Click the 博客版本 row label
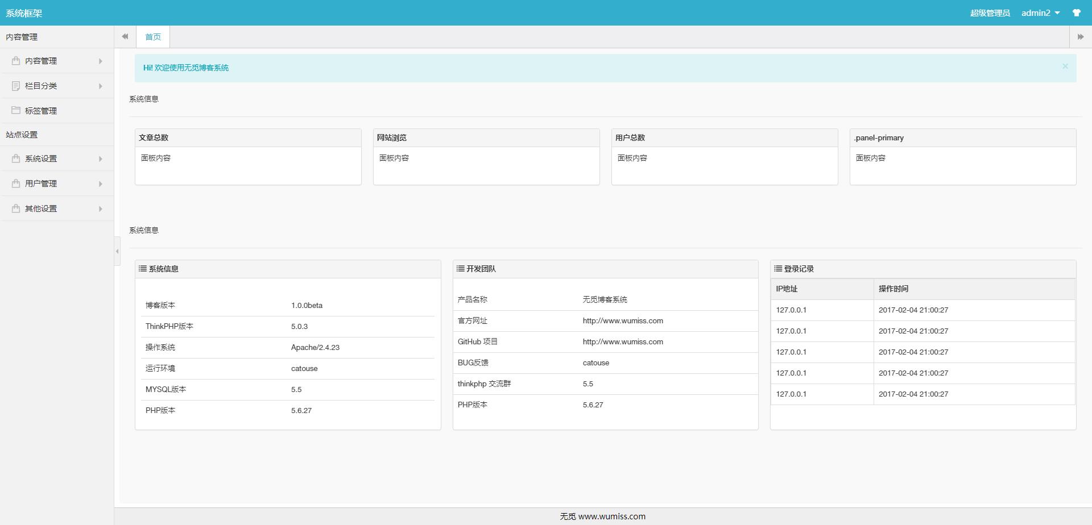 point(160,305)
